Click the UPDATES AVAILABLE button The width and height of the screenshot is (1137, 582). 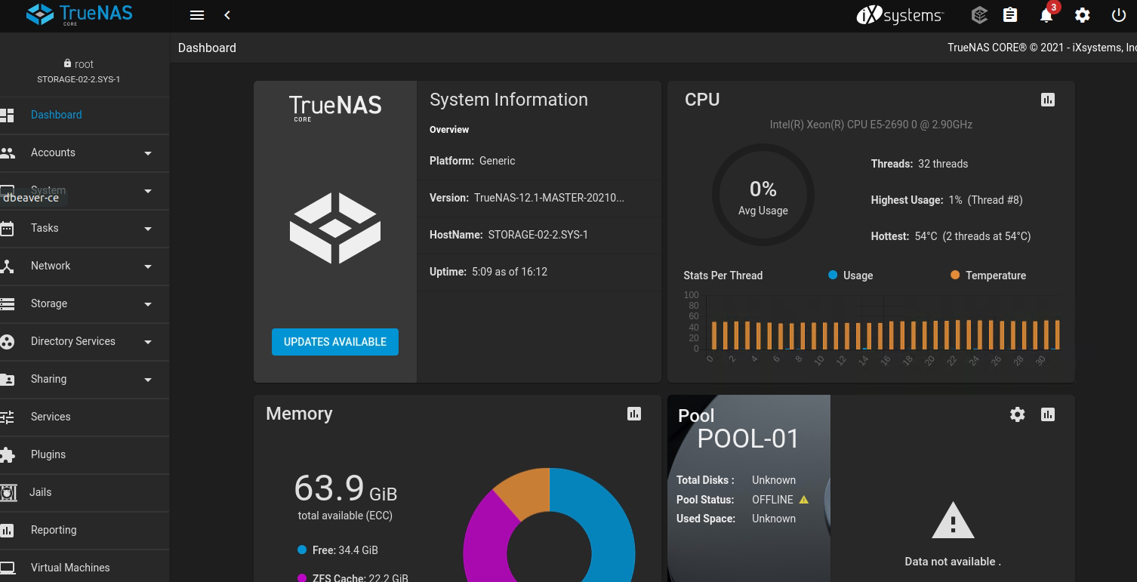(x=335, y=342)
